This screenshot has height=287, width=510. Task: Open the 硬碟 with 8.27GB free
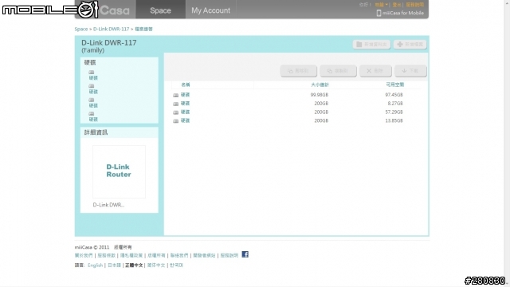[x=185, y=103]
